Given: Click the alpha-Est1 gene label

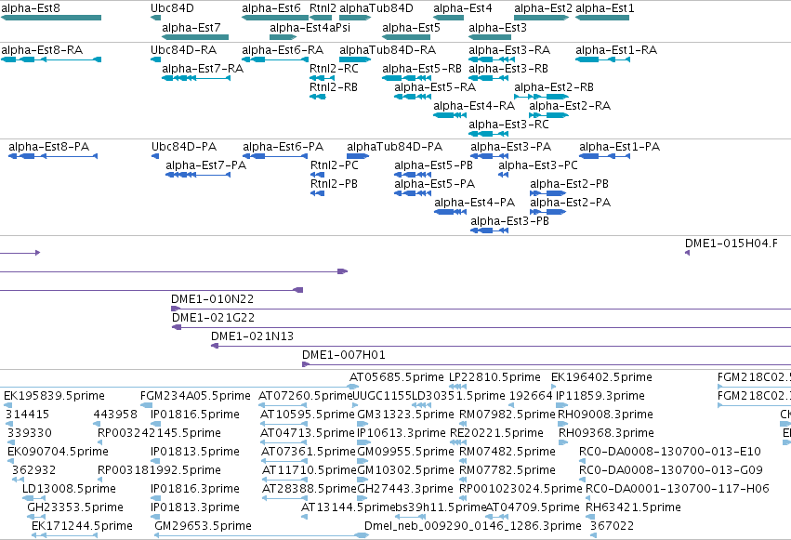Looking at the screenshot, I should [x=605, y=8].
